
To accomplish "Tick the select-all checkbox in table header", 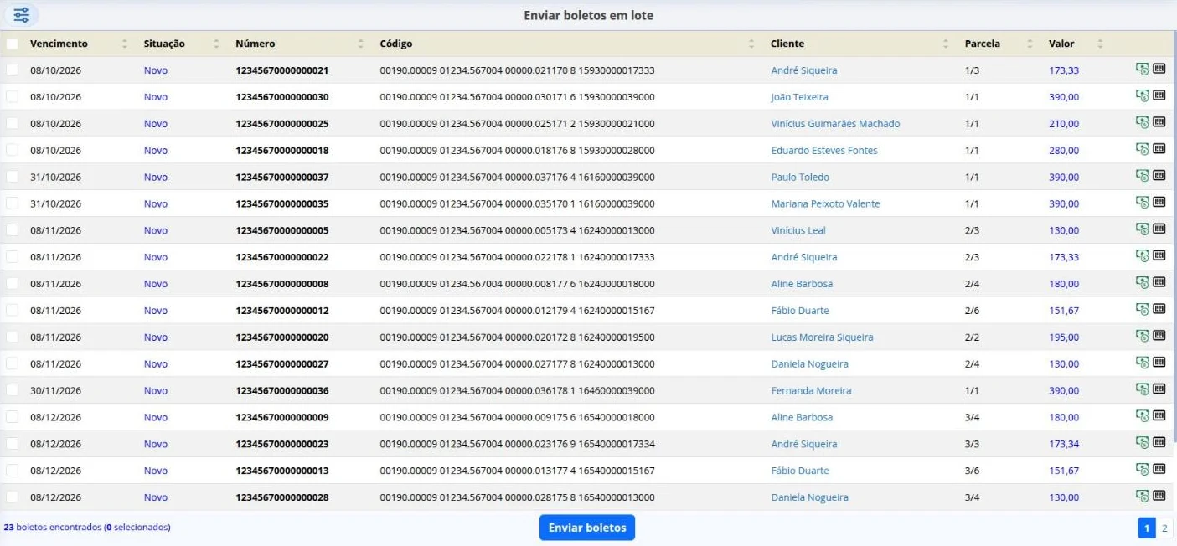I will 12,44.
